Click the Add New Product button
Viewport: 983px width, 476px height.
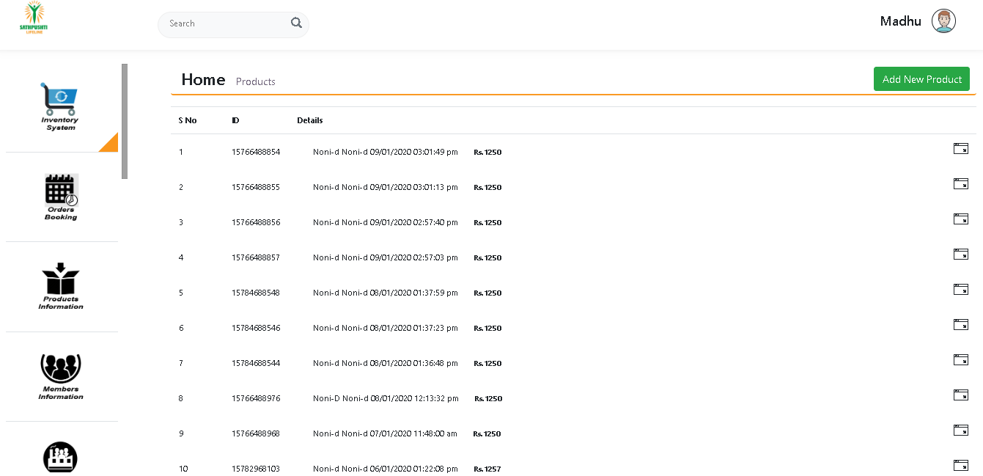point(921,79)
